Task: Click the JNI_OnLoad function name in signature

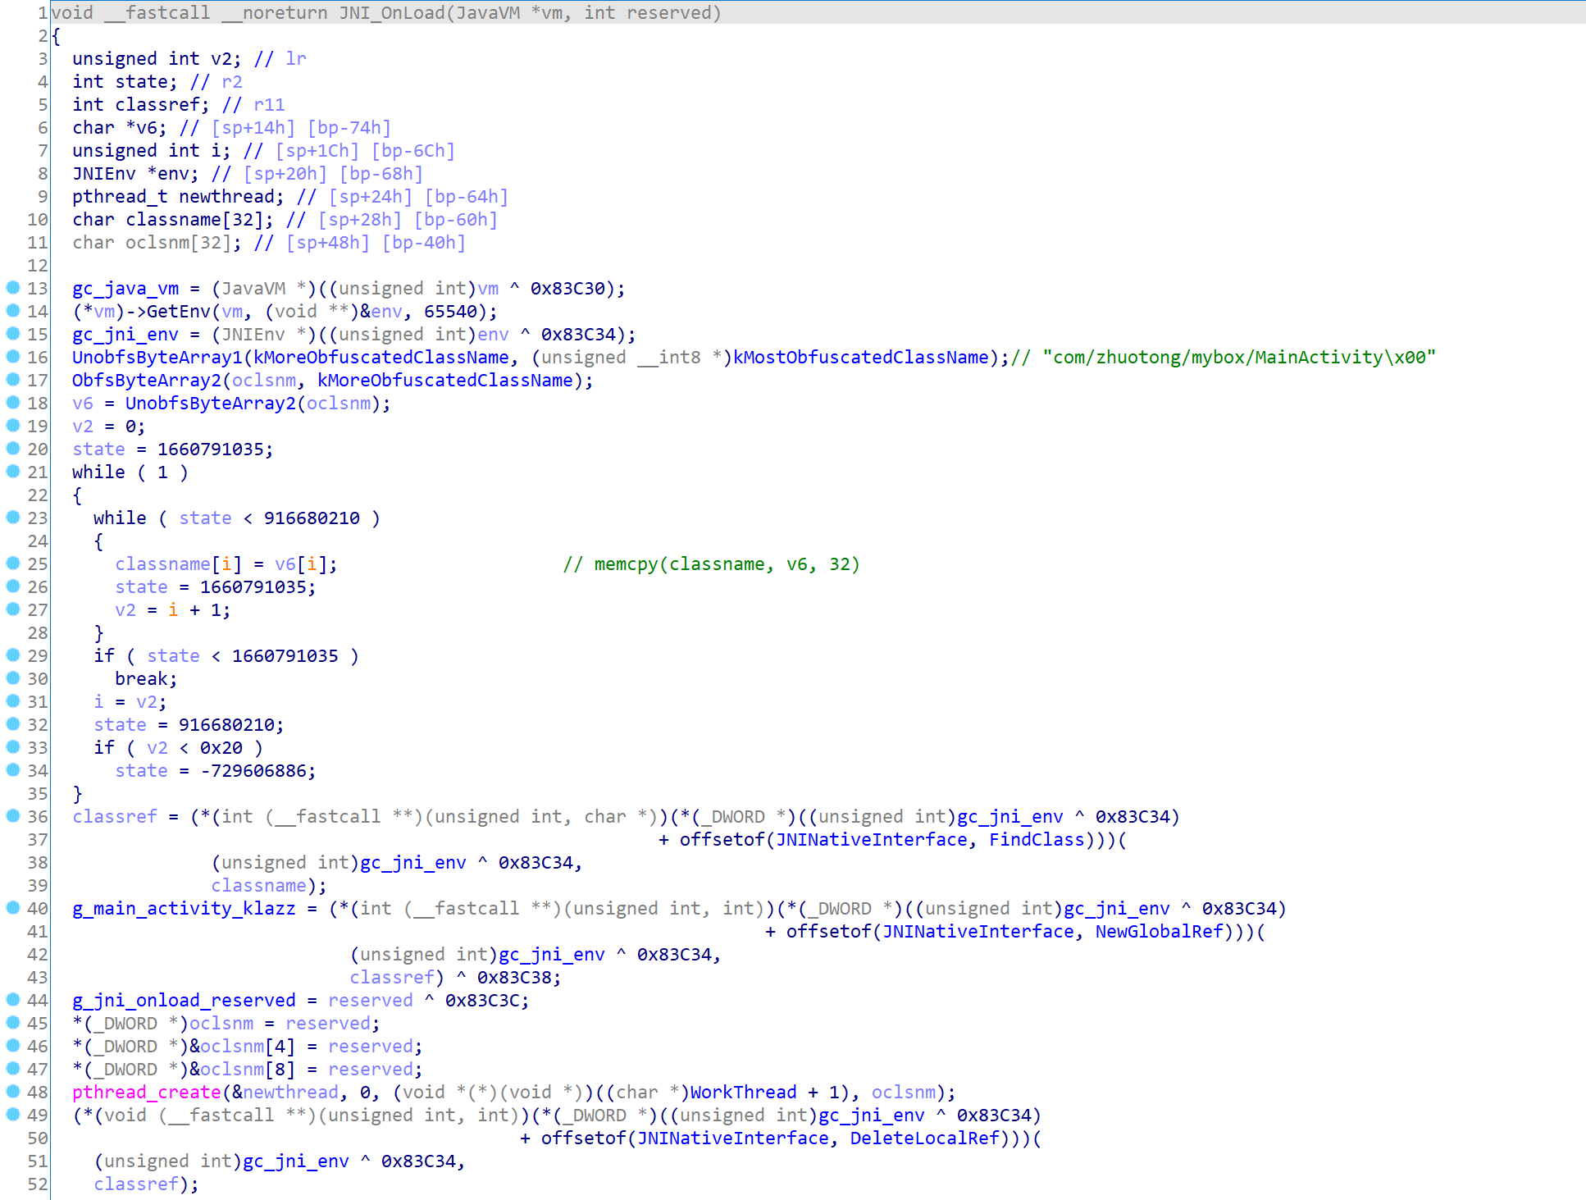Action: pos(391,13)
